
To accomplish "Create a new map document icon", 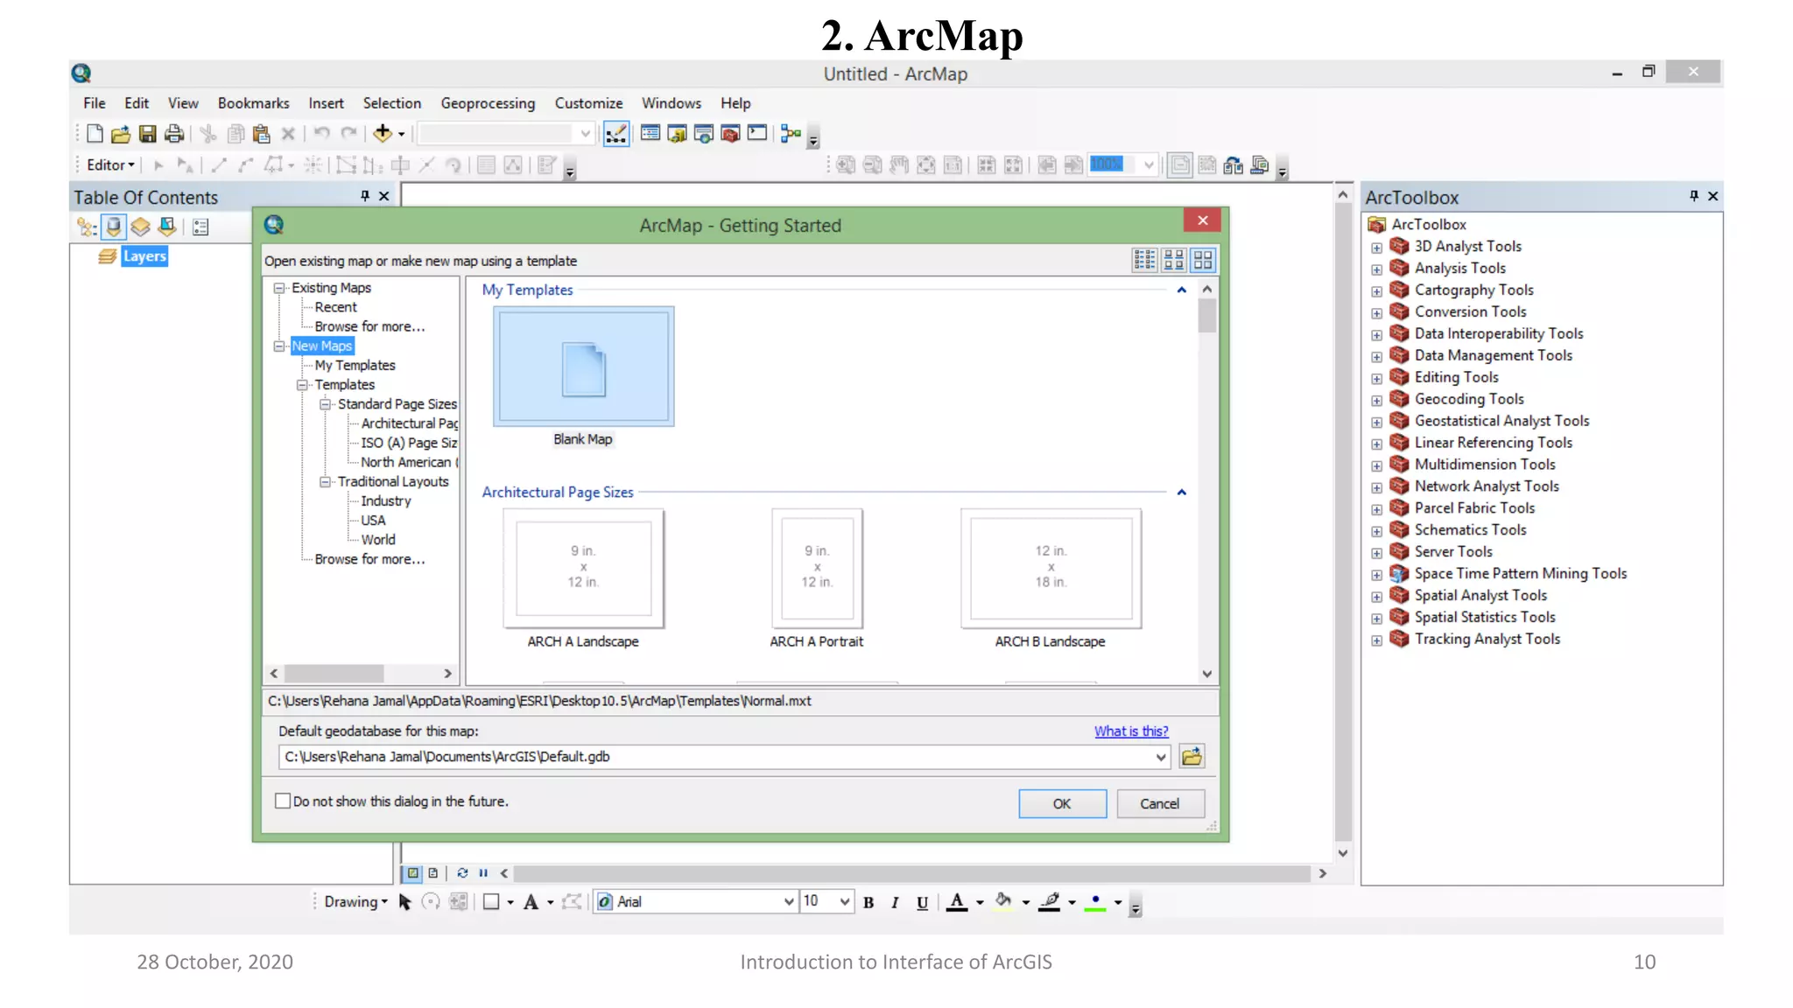I will click(x=95, y=134).
